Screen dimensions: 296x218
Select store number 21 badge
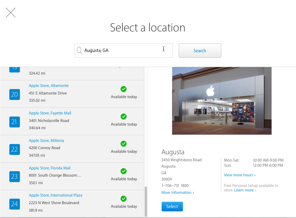click(14, 122)
